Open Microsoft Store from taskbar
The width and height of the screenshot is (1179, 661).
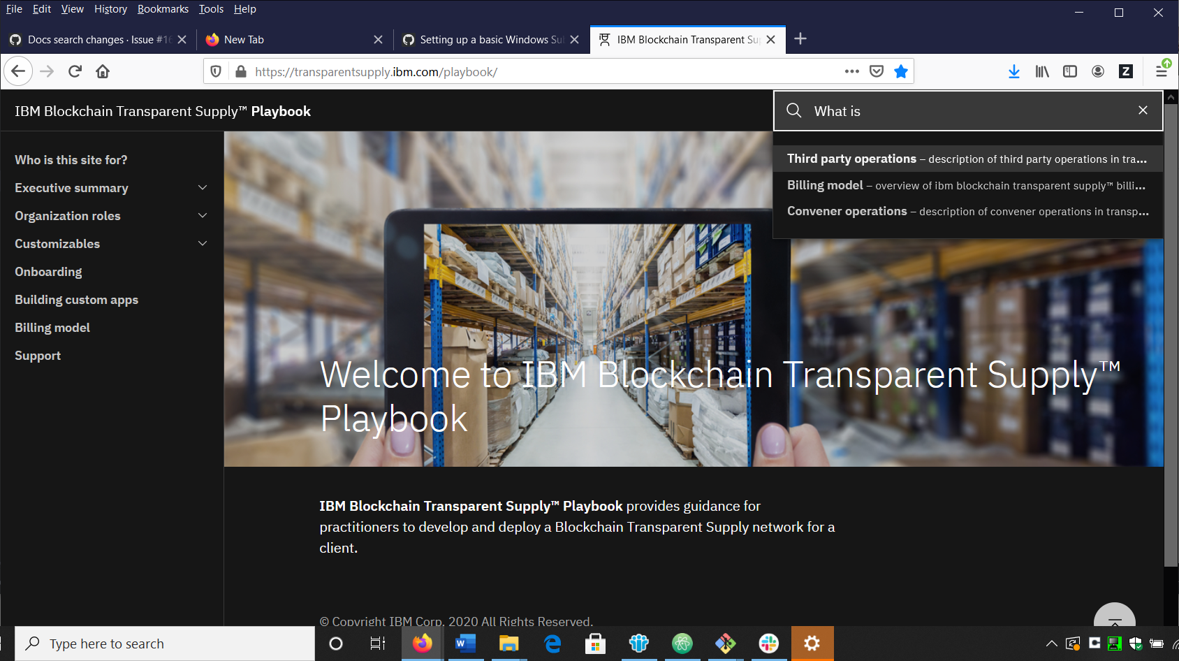(x=595, y=644)
